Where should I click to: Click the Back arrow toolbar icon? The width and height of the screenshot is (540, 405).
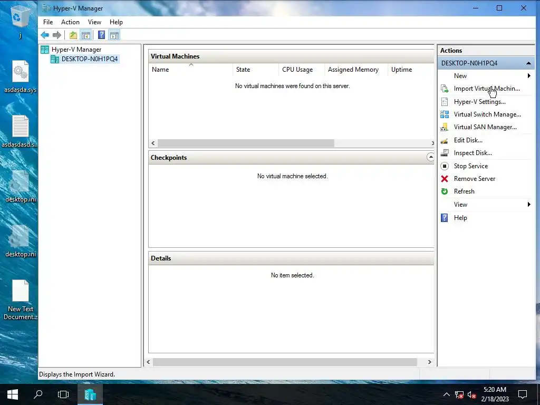click(x=45, y=35)
